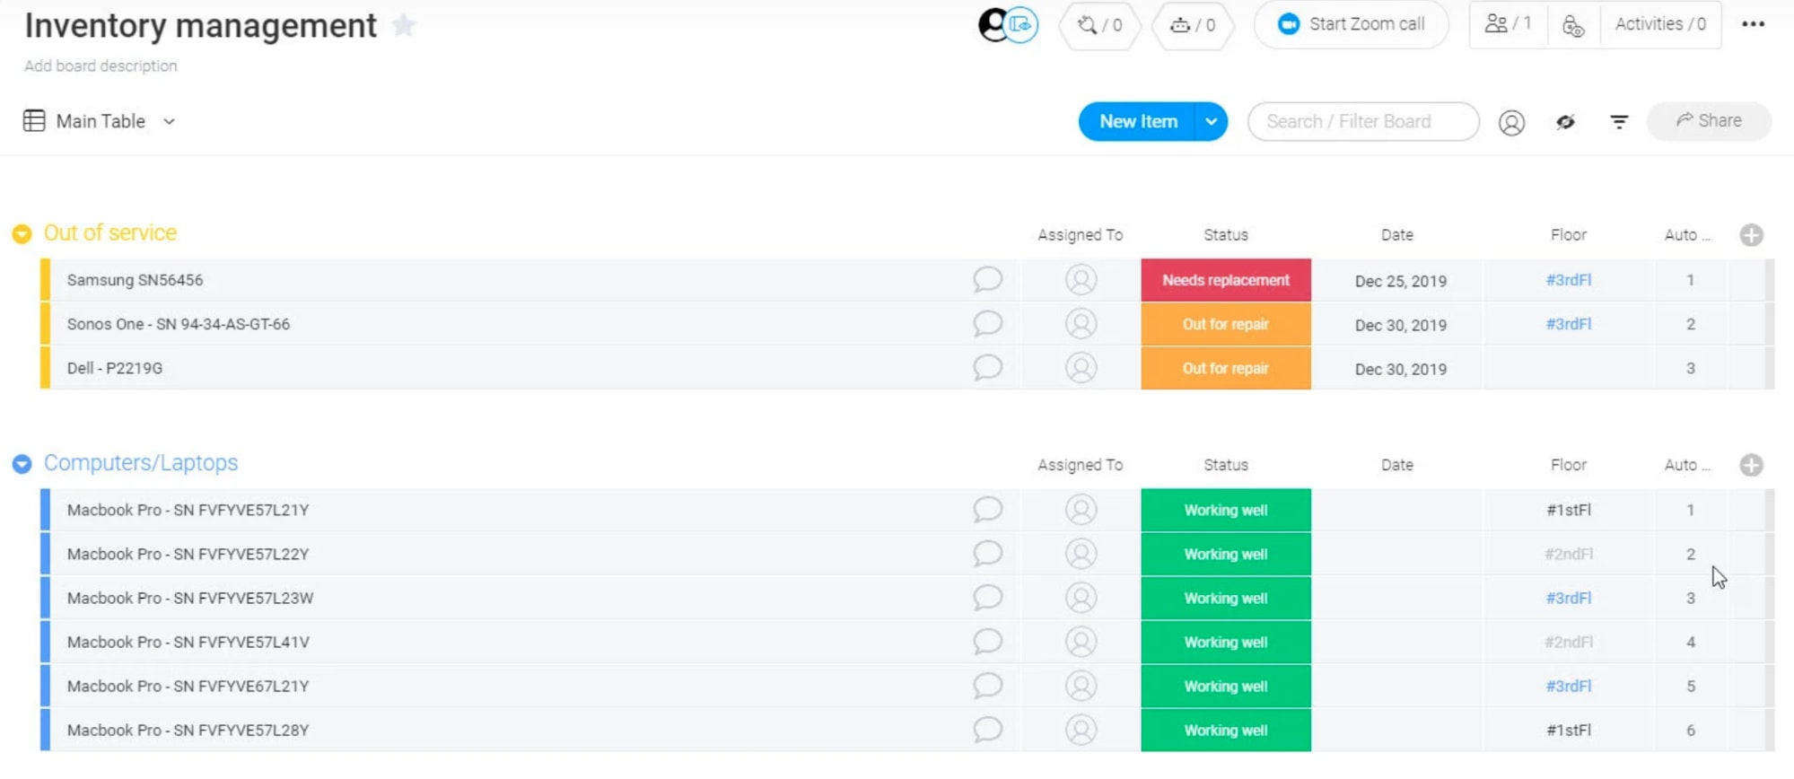This screenshot has height=779, width=1794.
Task: Select Macbook Pro - SN FVFYVE67L21Y item
Action: point(188,686)
